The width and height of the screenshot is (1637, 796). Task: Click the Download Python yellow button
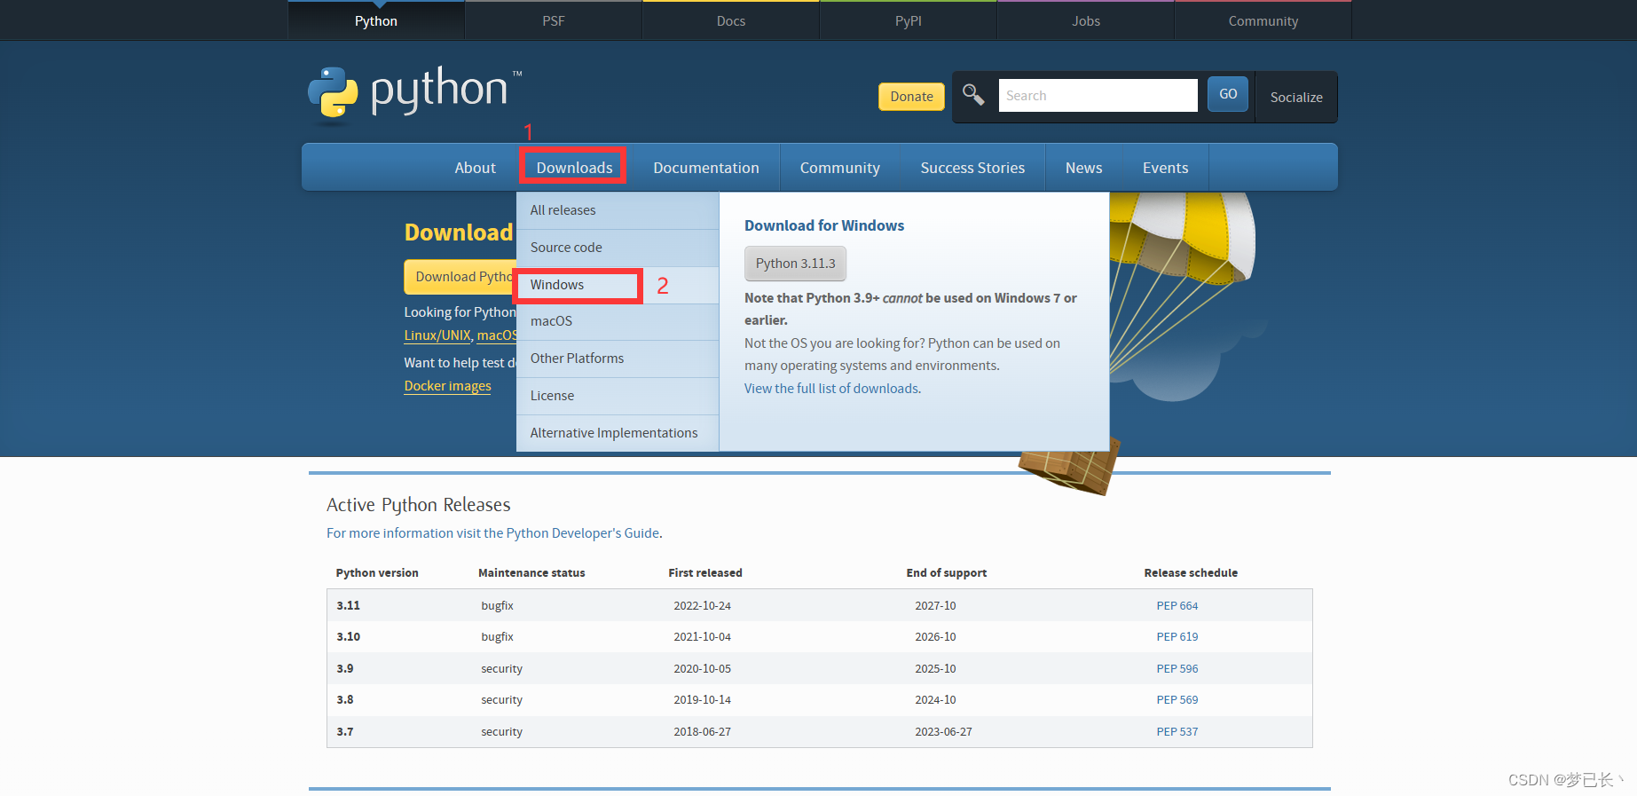460,277
